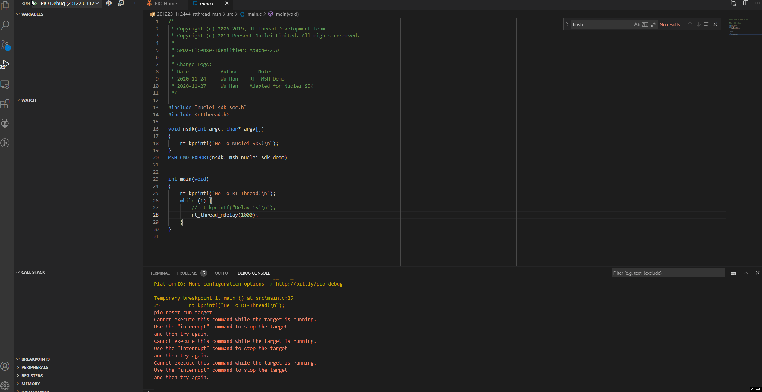Switch to the OUTPUT panel tab
Screen dimensions: 762x392
222,273
